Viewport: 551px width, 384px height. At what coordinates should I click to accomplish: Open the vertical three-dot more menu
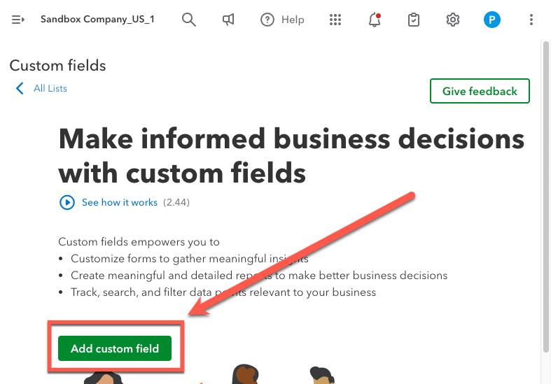coord(531,20)
